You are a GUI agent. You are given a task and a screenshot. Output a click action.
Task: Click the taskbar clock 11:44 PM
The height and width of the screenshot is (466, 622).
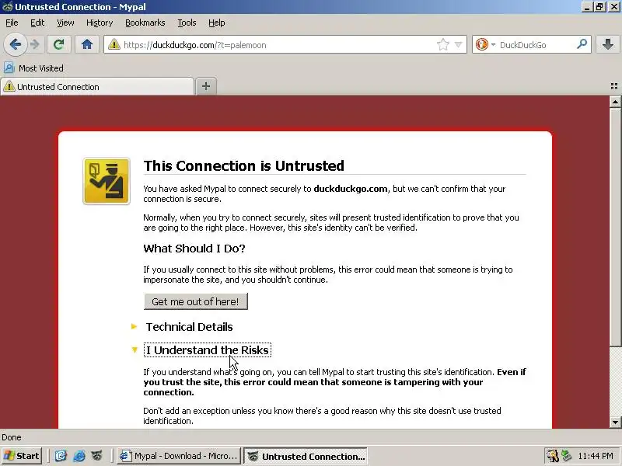pos(596,456)
